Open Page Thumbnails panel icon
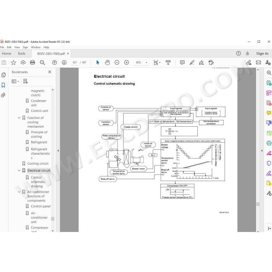 (3, 75)
